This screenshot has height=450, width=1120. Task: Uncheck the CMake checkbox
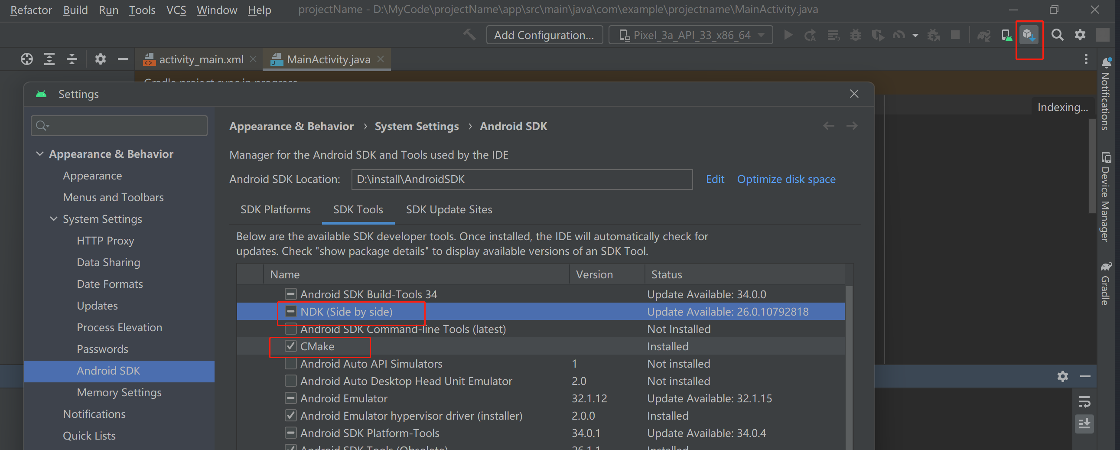pyautogui.click(x=290, y=346)
